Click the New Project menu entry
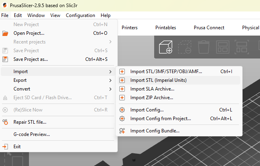 tap(58, 25)
